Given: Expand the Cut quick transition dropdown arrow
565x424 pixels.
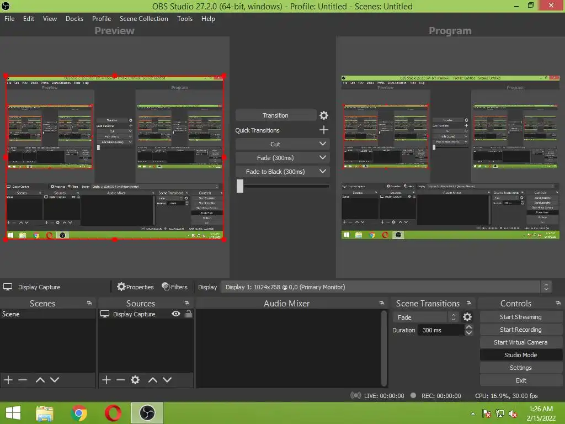Looking at the screenshot, I should (322, 144).
